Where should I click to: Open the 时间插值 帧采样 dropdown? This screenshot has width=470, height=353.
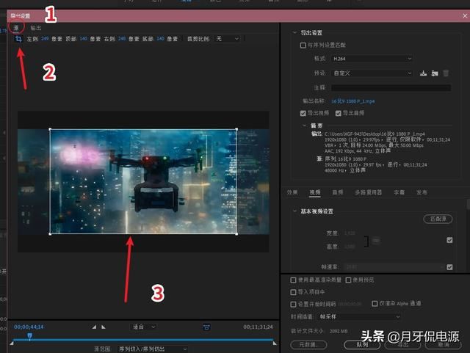tap(359, 316)
